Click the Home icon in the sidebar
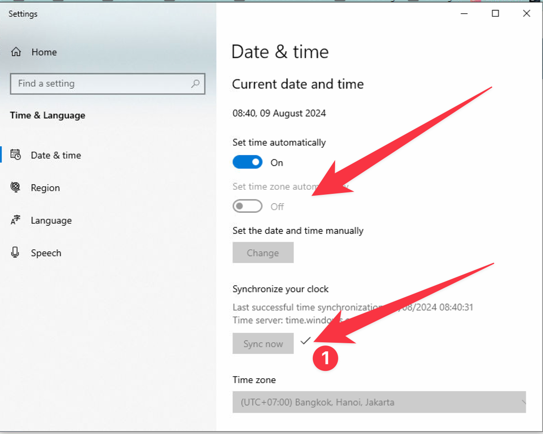The width and height of the screenshot is (543, 434). (x=16, y=52)
